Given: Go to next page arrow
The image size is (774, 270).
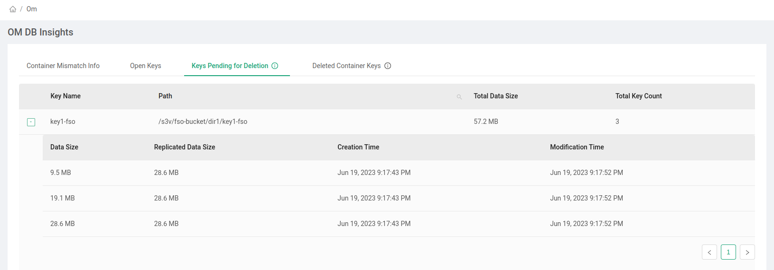Looking at the screenshot, I should tap(747, 252).
